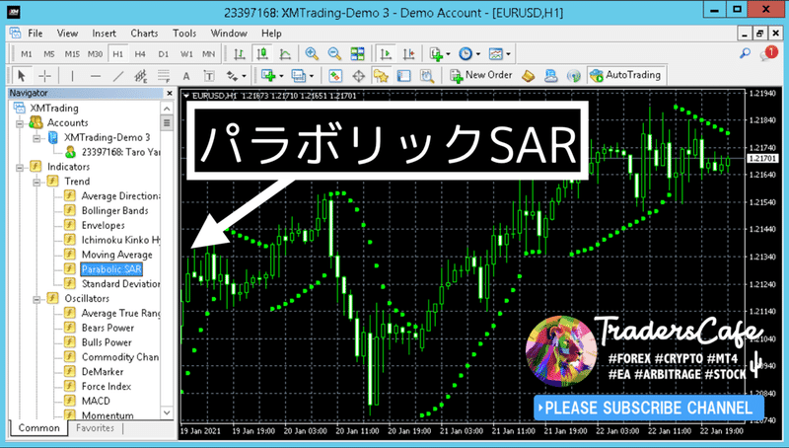Open the View menu

67,34
